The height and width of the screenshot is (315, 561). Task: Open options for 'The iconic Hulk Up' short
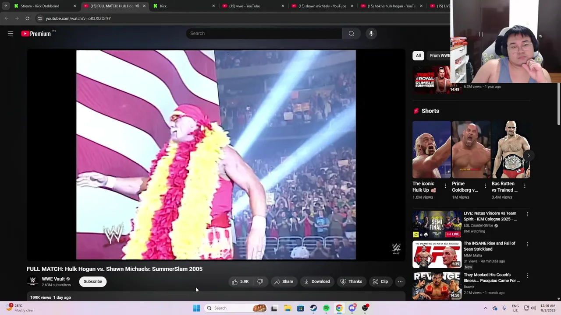click(x=446, y=186)
